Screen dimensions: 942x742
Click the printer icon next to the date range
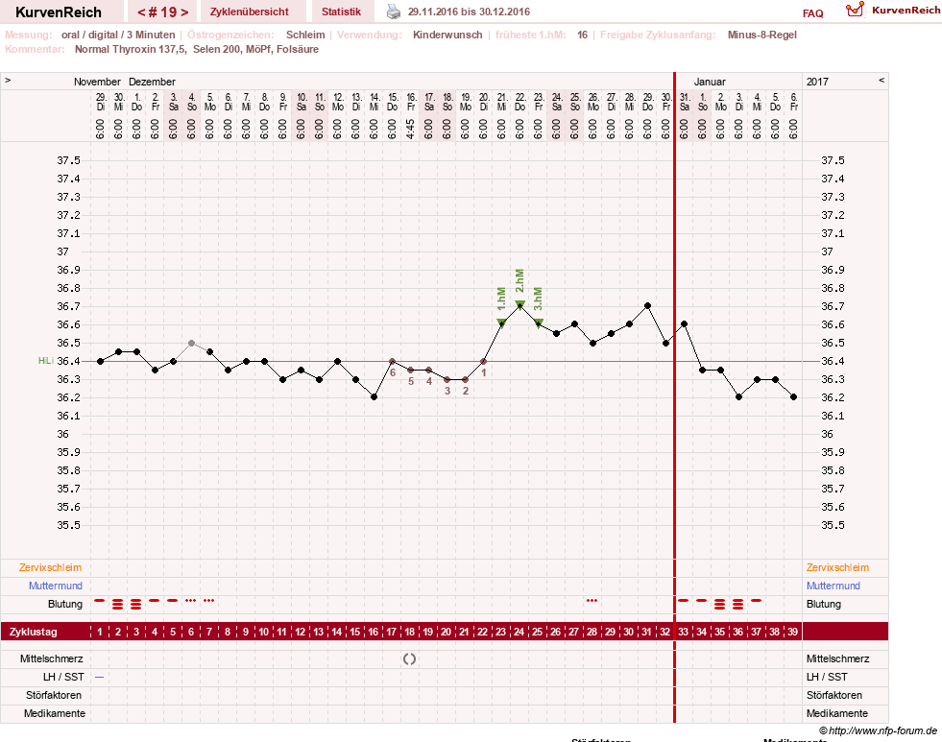point(393,12)
